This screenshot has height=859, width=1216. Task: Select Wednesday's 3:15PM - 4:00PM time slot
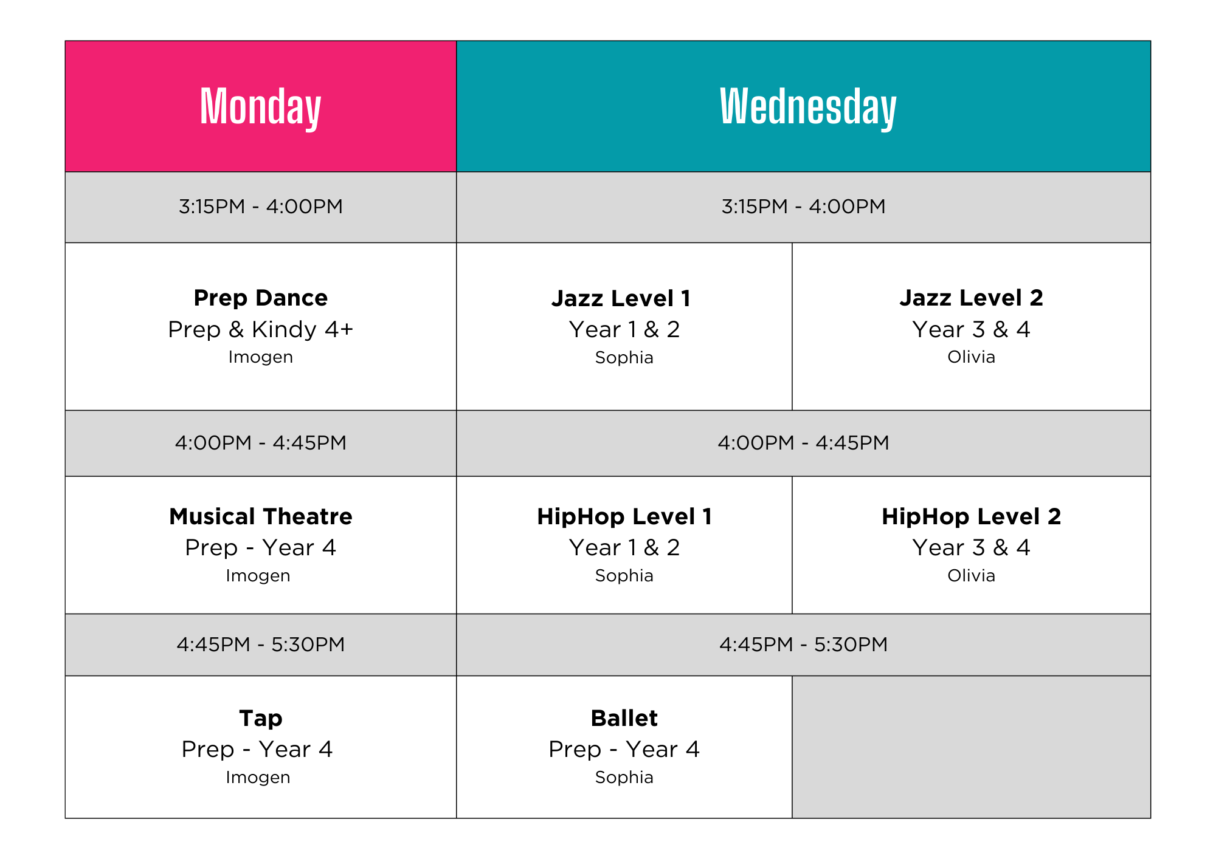coord(803,207)
